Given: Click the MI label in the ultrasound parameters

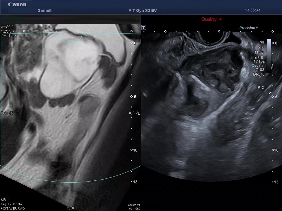Looking at the screenshot, I should click(261, 42).
